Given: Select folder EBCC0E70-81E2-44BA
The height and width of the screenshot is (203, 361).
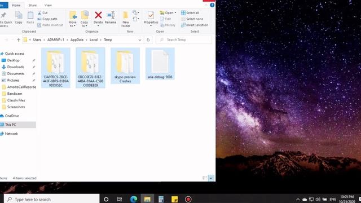Looking at the screenshot, I should 90,68.
